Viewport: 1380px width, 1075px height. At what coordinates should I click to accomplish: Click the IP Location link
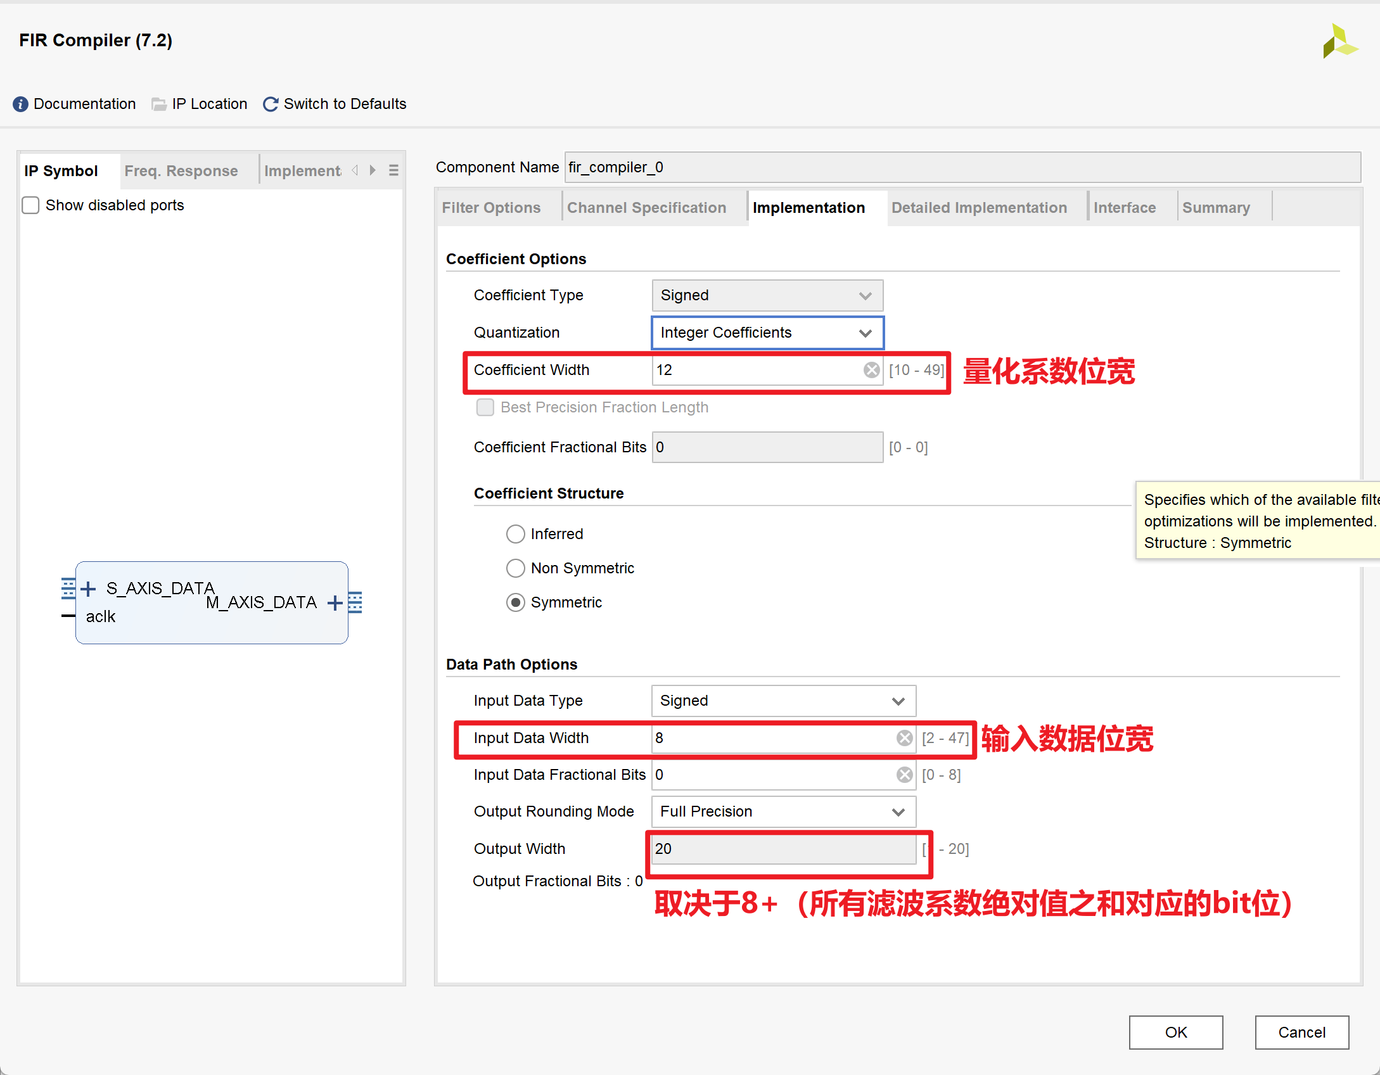[210, 105]
